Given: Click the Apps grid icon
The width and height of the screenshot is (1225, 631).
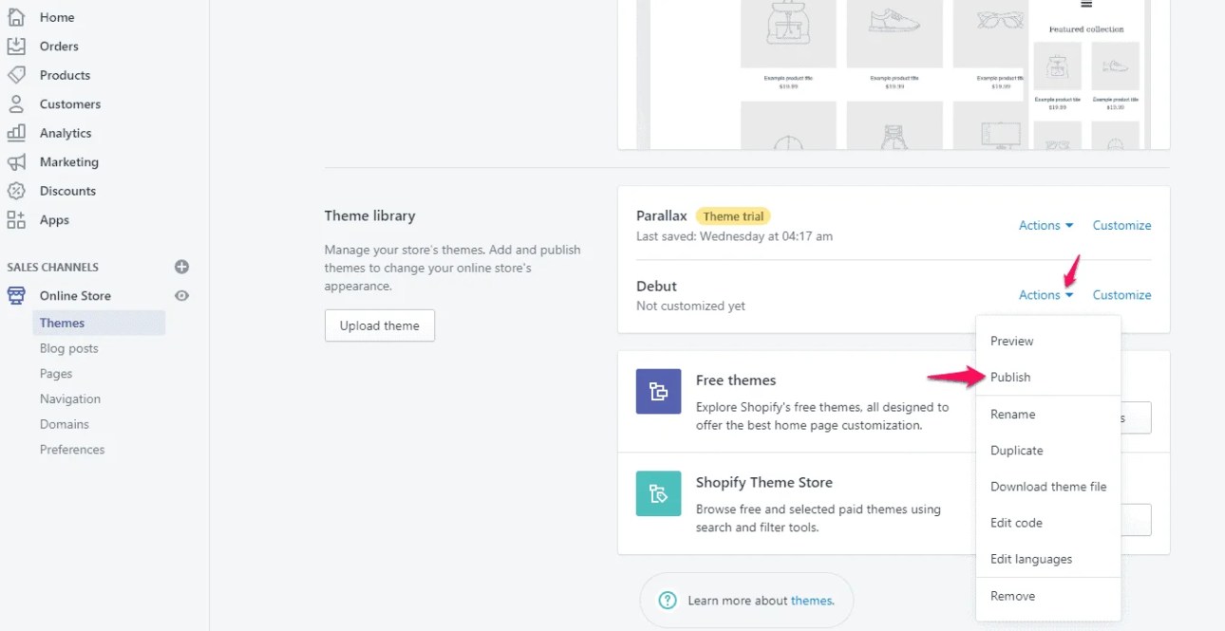Looking at the screenshot, I should pos(16,220).
